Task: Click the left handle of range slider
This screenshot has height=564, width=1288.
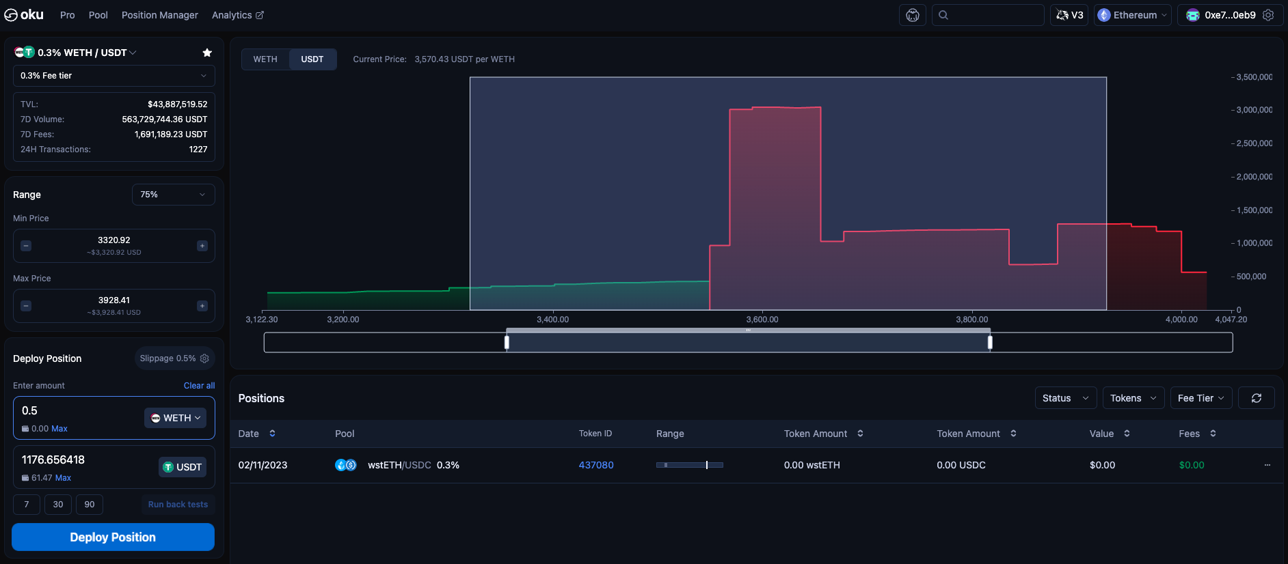Action: 507,342
